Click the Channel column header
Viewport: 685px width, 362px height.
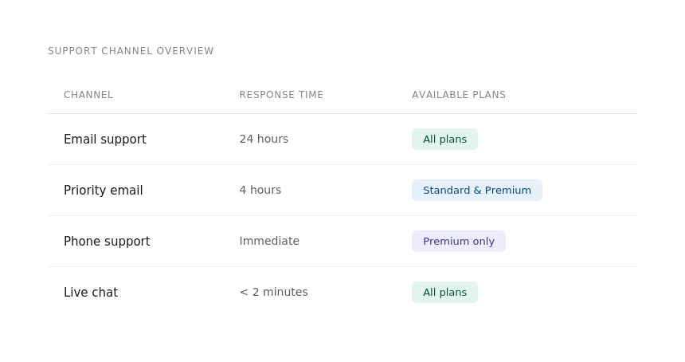[88, 95]
